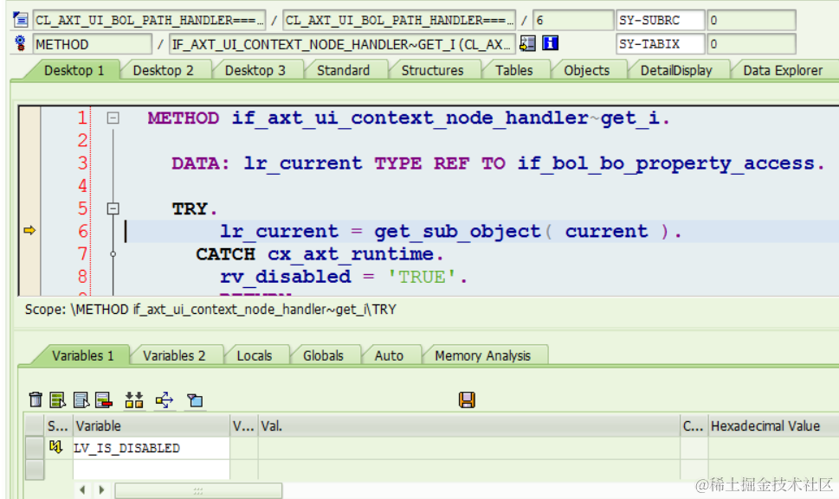The image size is (839, 499).
Task: Click the S... status column header
Action: [x=58, y=425]
